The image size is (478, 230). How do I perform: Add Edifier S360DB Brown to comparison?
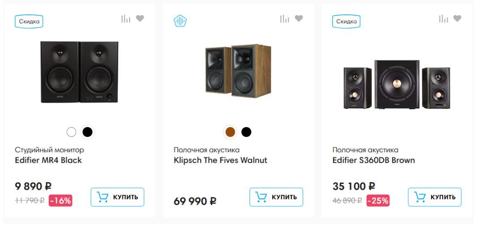coord(444,19)
